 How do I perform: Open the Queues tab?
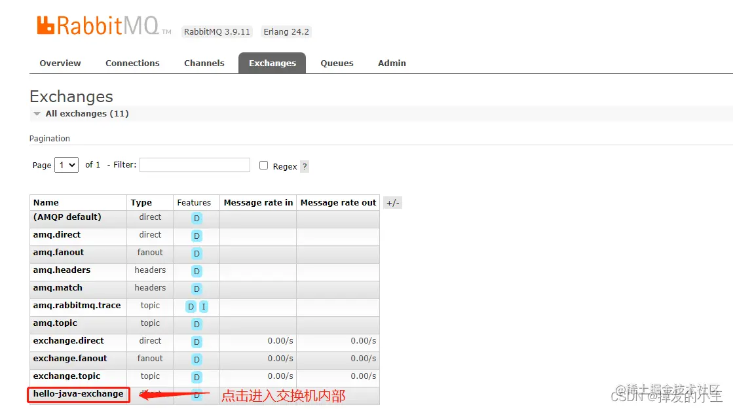(x=337, y=63)
